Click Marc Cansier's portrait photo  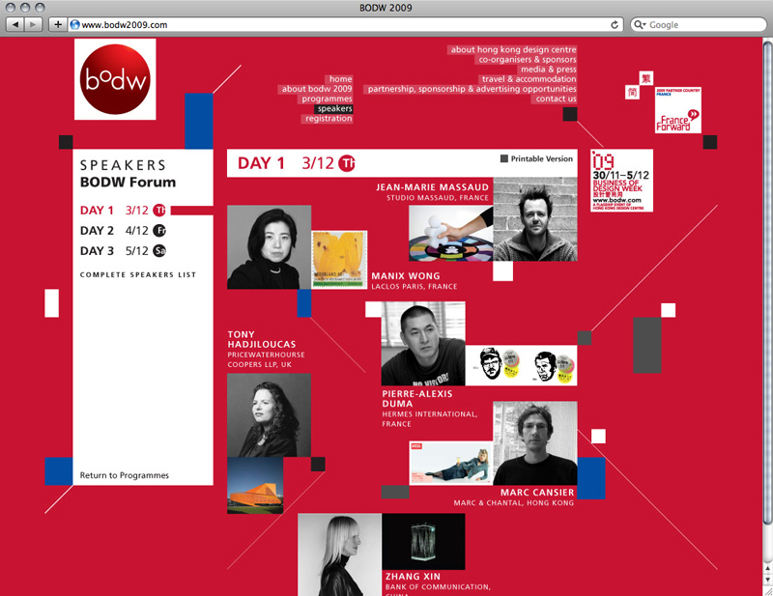point(535,443)
